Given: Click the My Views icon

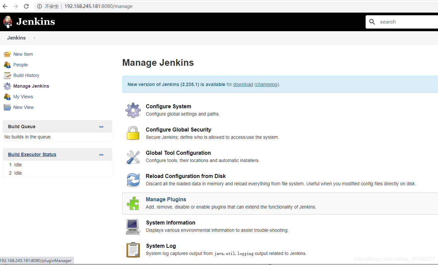Looking at the screenshot, I should (x=7, y=97).
